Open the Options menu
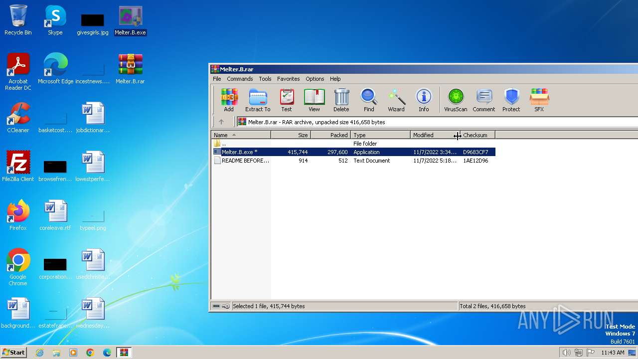This screenshot has height=359, width=638. (315, 79)
